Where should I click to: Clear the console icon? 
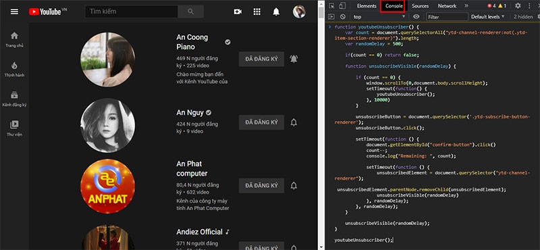[342, 16]
